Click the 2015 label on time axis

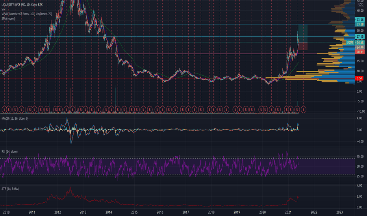coord(134,212)
